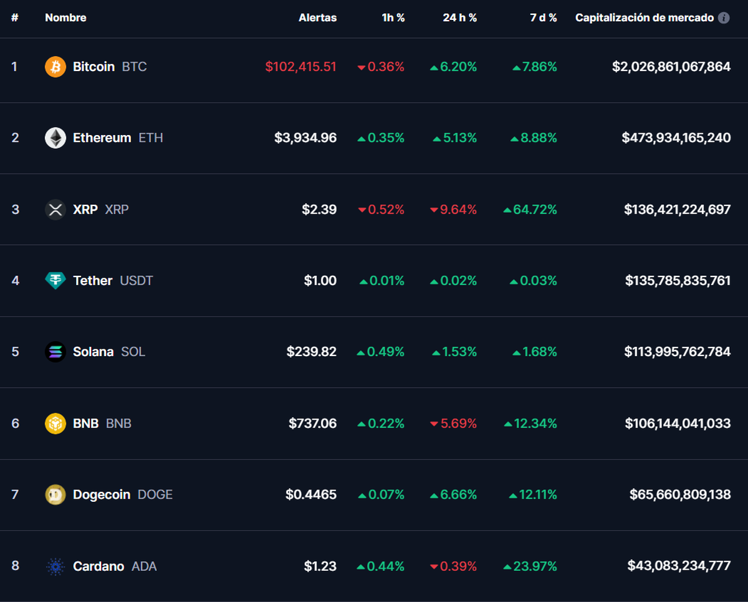Click the Solana logo icon
The width and height of the screenshot is (748, 602).
tap(55, 352)
